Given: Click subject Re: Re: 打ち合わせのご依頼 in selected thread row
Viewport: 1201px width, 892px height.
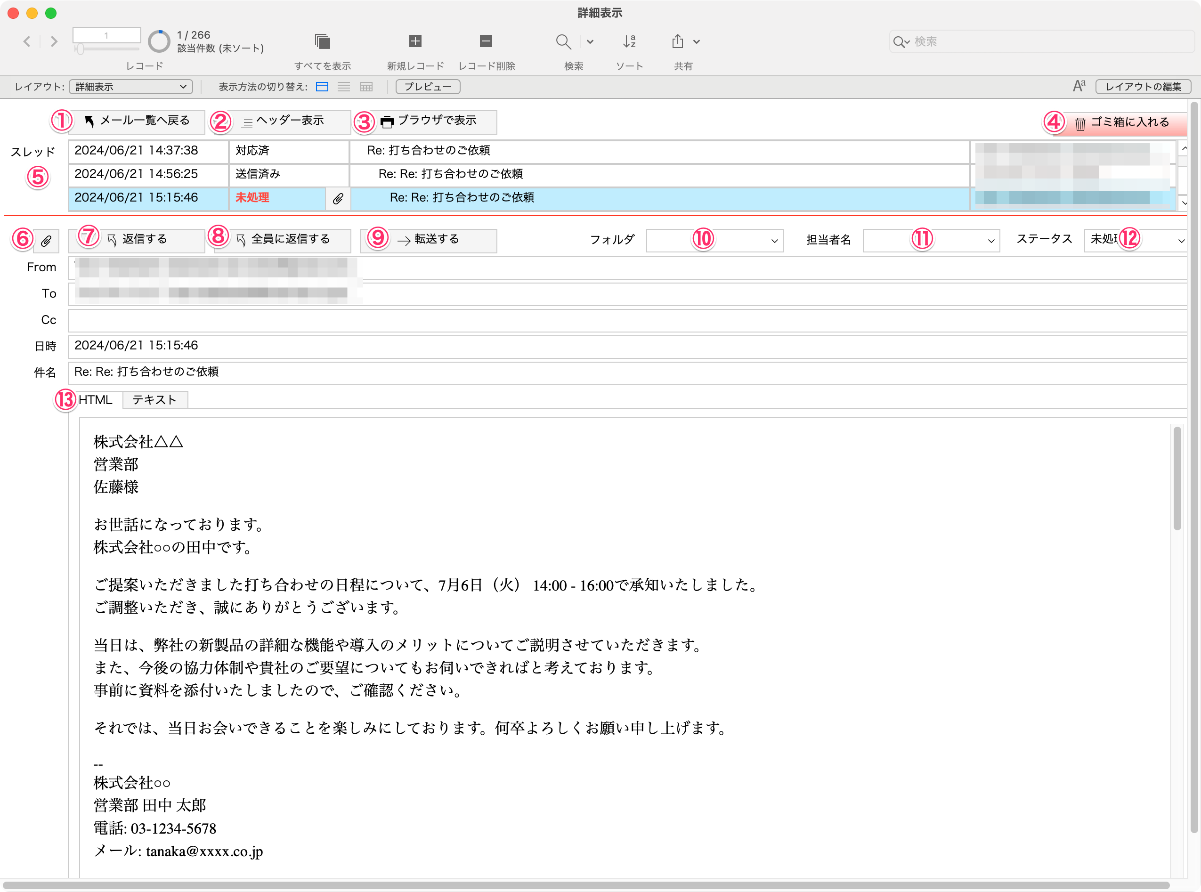Looking at the screenshot, I should coord(462,198).
